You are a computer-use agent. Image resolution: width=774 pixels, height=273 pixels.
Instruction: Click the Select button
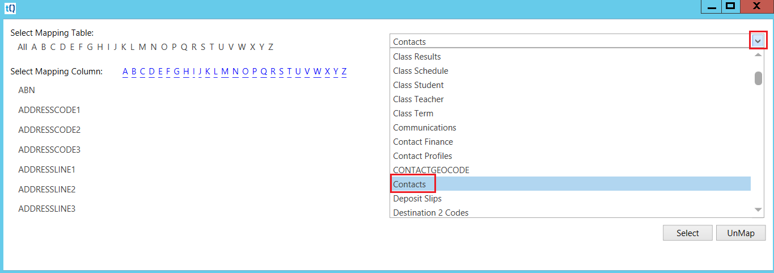point(688,233)
